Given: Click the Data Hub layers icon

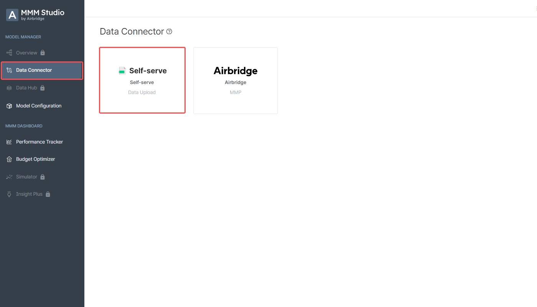Looking at the screenshot, I should (10, 88).
